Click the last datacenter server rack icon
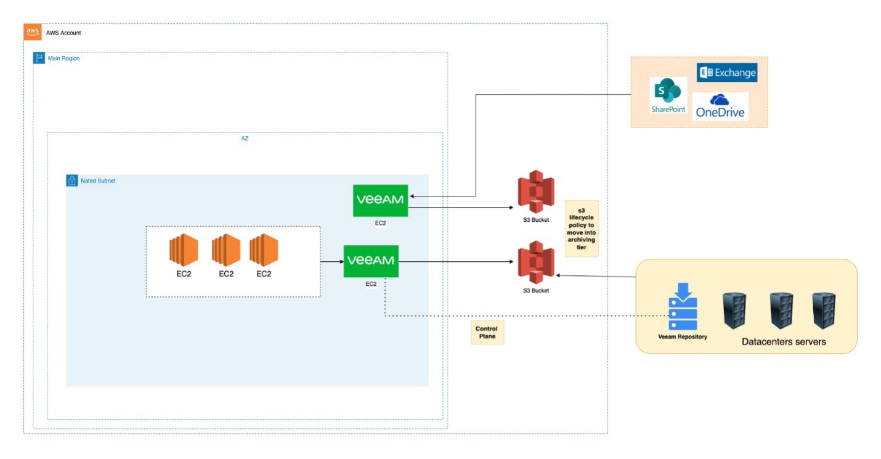 (824, 312)
